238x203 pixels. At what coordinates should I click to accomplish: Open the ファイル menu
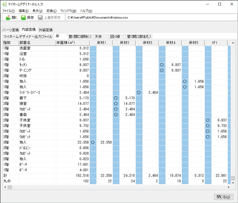point(8,11)
